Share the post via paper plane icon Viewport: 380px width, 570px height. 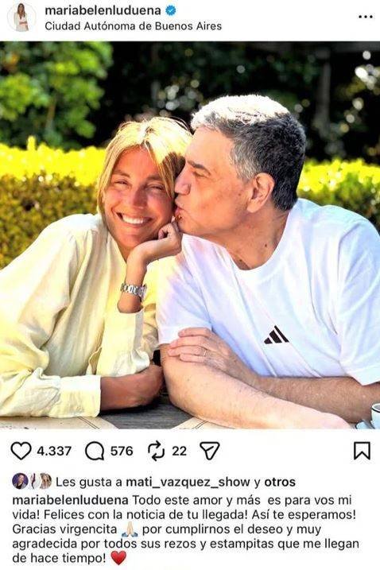[210, 451]
